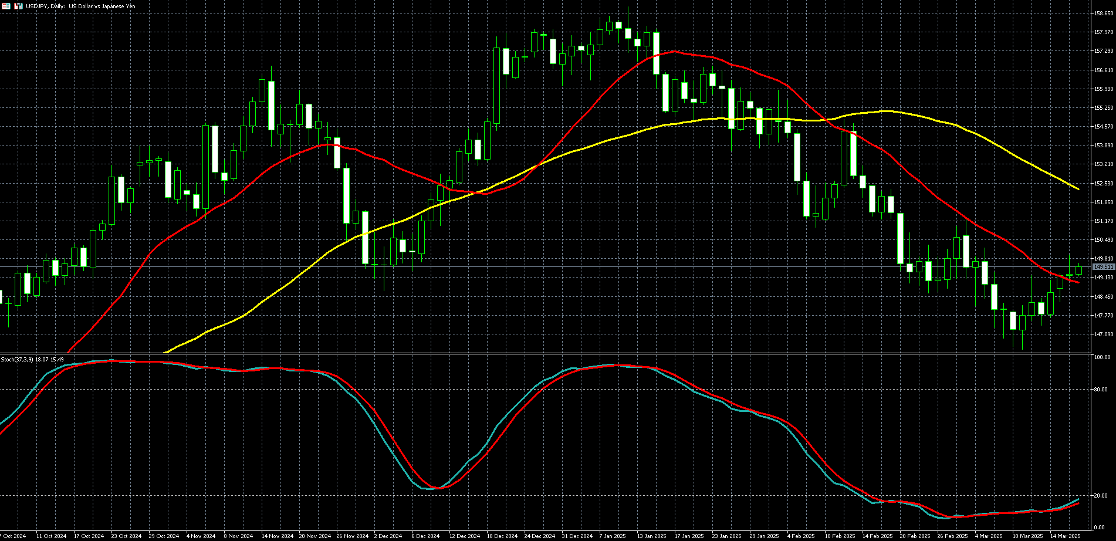Click the 147.090 price level label
Viewport: 1116px width, 541px height.
point(1104,334)
